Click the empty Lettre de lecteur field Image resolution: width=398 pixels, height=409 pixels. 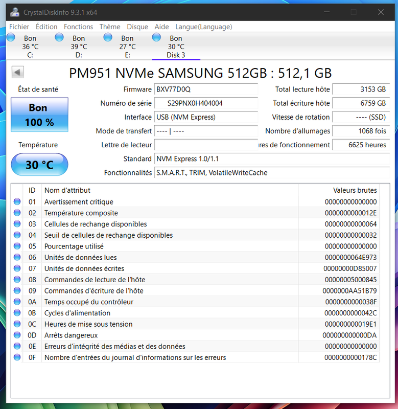click(206, 145)
